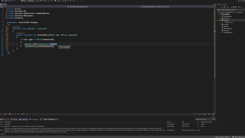Select the Solution 'TutorialMod' root node
The image size is (245, 138).
click(230, 12)
